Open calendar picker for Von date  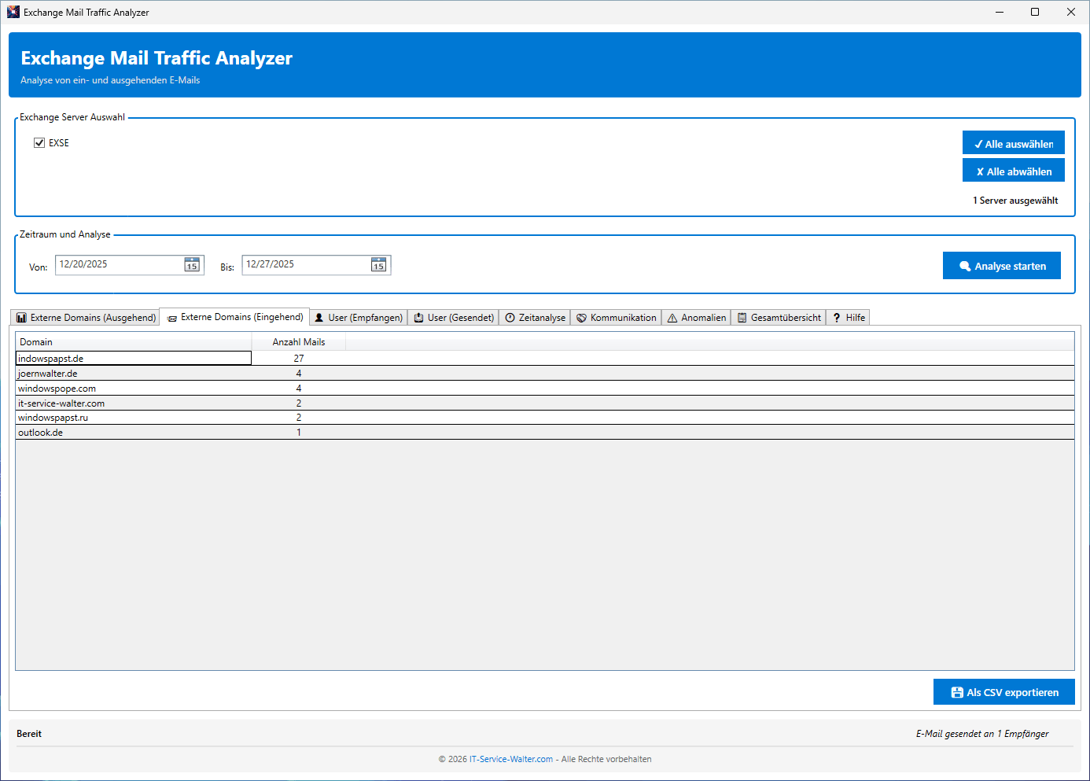[x=192, y=265]
